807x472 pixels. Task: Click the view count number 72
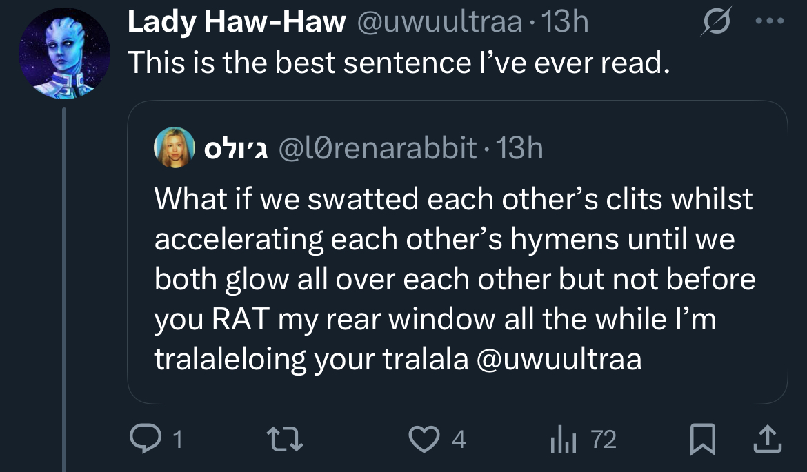(x=604, y=439)
